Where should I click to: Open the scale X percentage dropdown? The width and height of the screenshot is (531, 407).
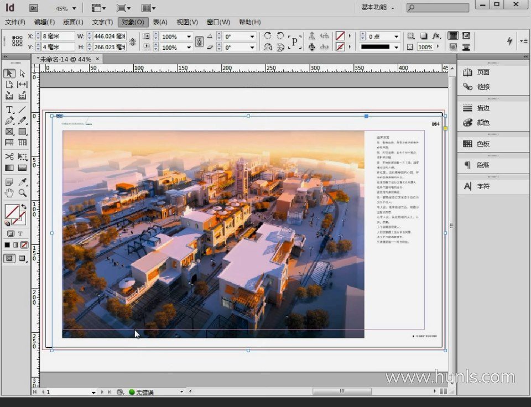189,36
